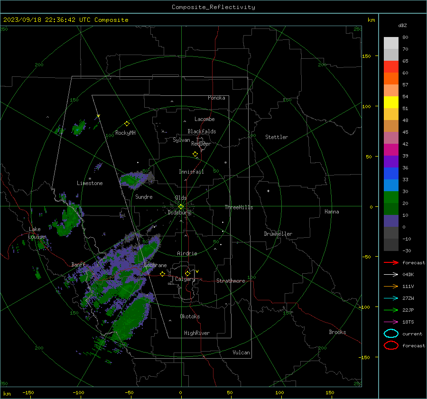Select the light blue 30-33 dBZ swatch
427x399 pixels.
point(391,186)
